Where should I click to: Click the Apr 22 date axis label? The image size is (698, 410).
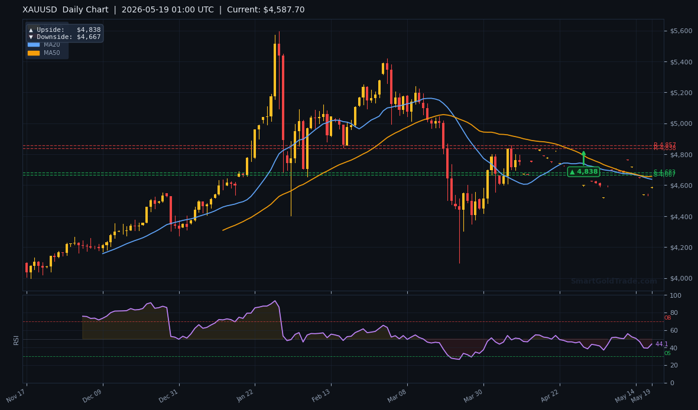[550, 395]
